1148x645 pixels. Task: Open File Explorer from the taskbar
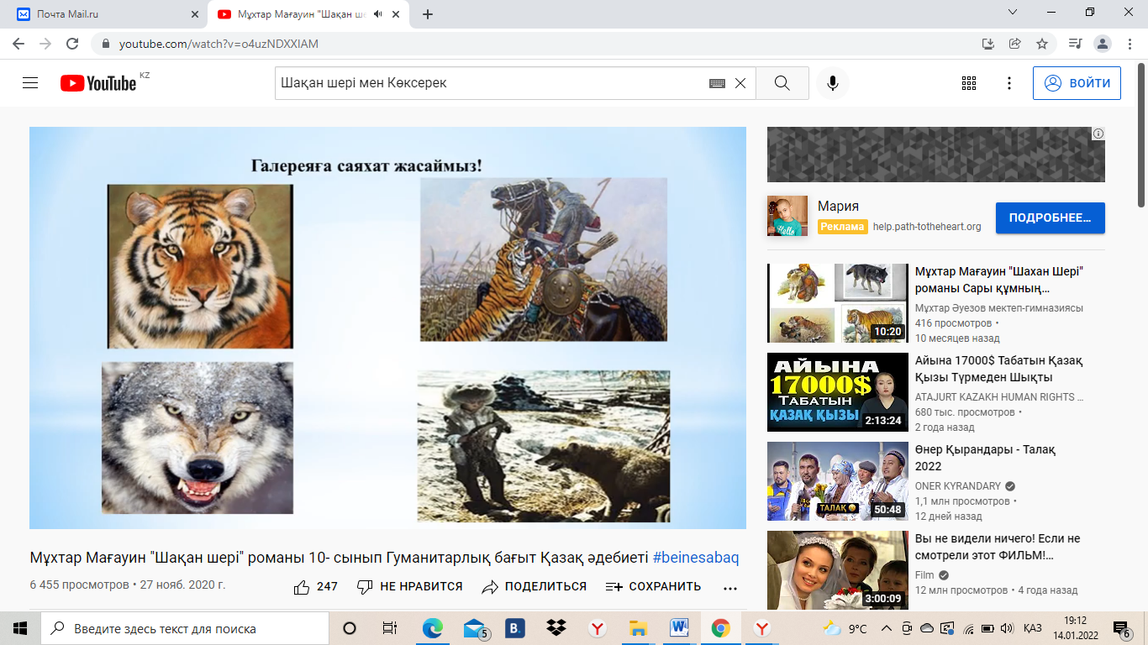point(638,628)
